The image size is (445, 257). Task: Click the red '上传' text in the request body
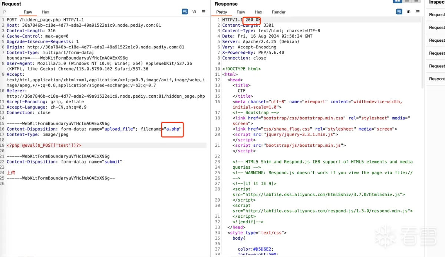pyautogui.click(x=11, y=173)
